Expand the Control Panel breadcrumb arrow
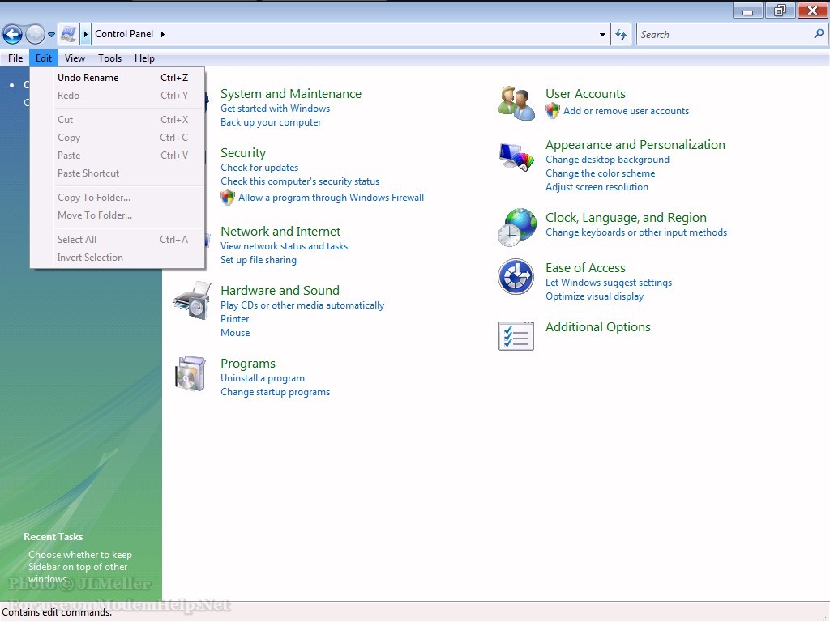 pos(162,34)
